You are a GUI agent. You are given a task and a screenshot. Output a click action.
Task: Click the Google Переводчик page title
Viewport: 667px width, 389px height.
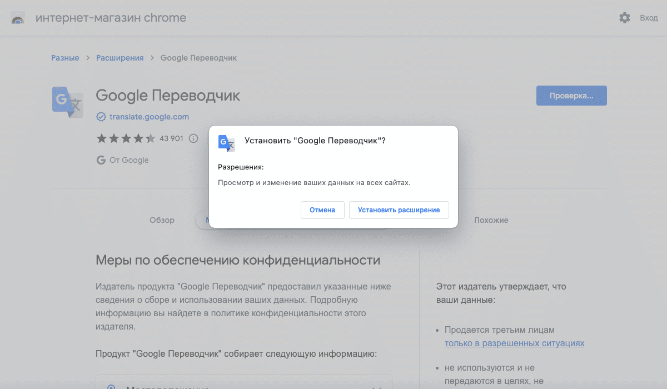click(168, 96)
